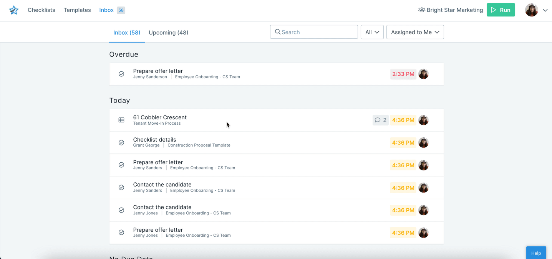Viewport: 552px width, 259px height.
Task: Open Checklist details task
Action: point(277,143)
